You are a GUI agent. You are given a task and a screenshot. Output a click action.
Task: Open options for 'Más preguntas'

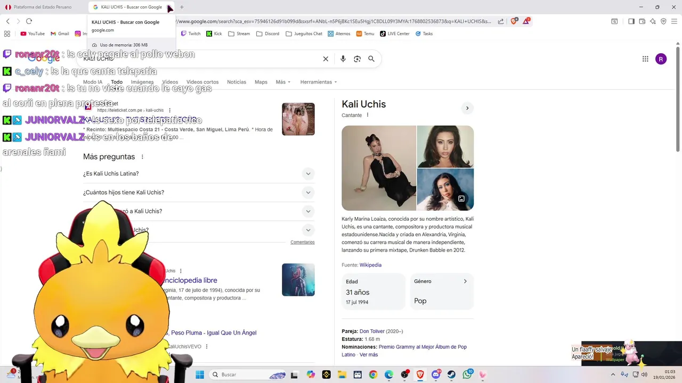pyautogui.click(x=142, y=157)
